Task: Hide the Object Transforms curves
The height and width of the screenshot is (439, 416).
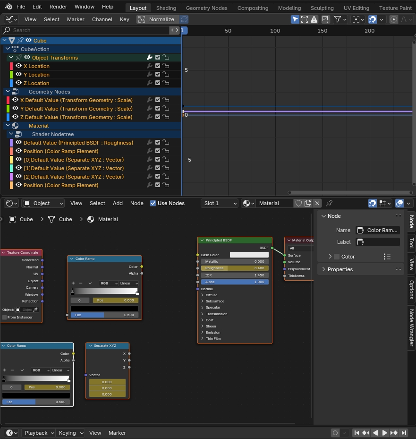Action: point(27,57)
